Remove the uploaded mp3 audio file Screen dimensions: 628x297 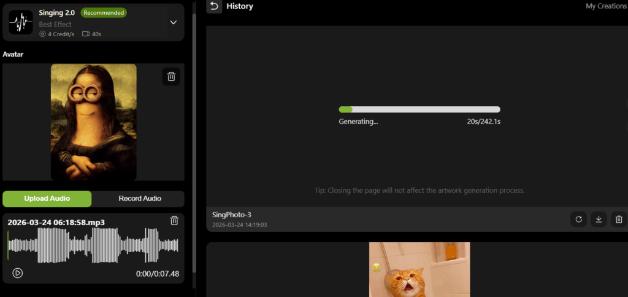coord(174,221)
